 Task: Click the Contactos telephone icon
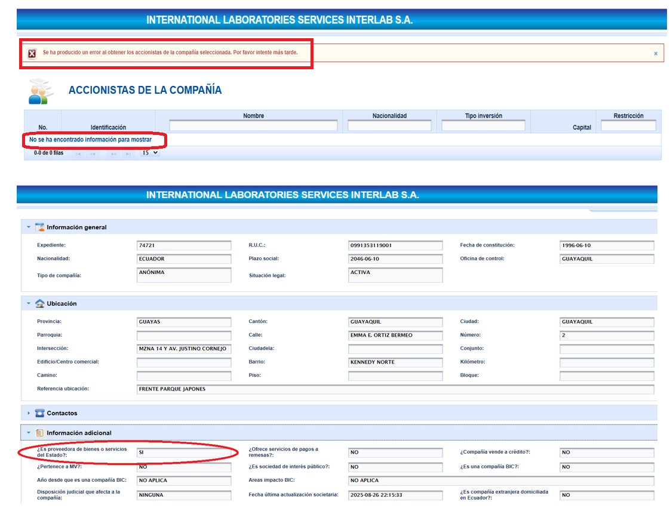40,413
